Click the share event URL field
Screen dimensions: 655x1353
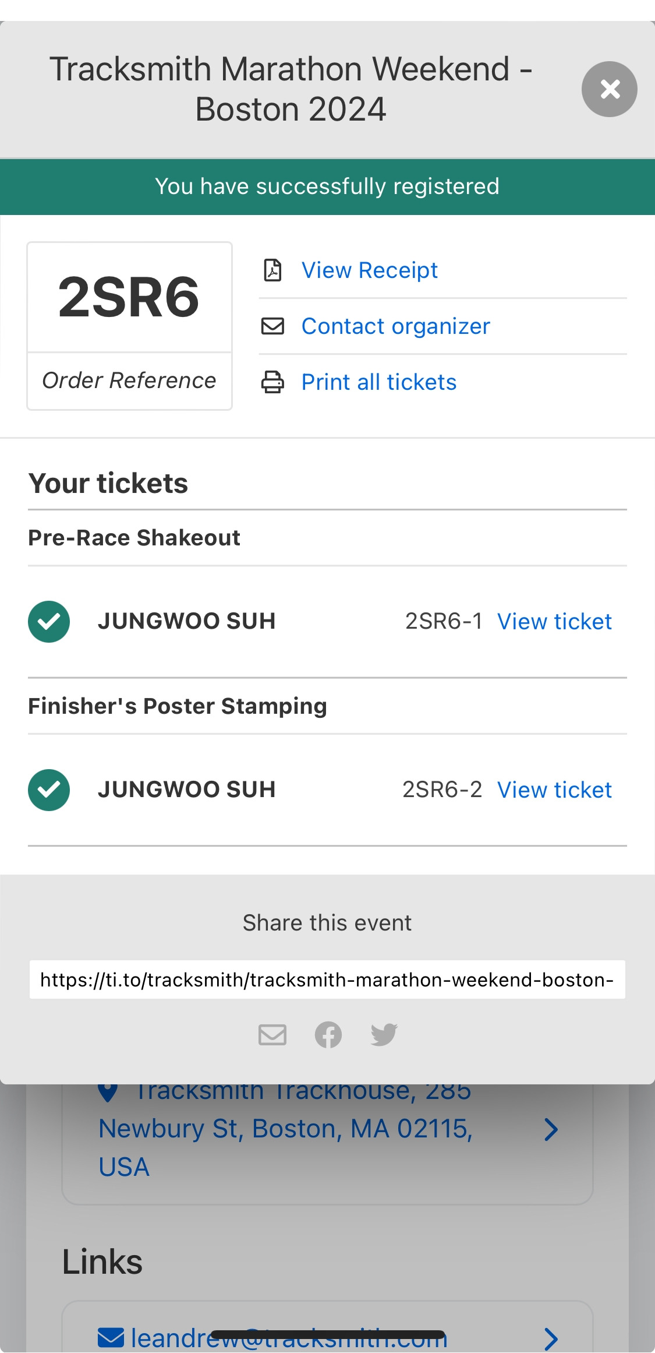pyautogui.click(x=327, y=979)
